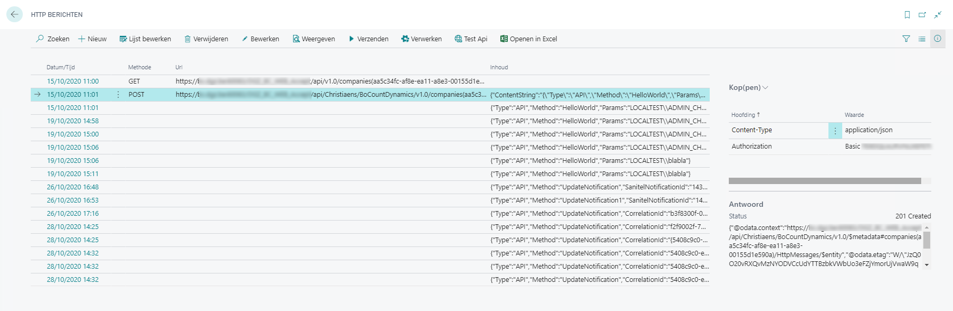Click the horizontal scrollbar under header list
Image resolution: width=953 pixels, height=311 pixels.
pos(824,181)
